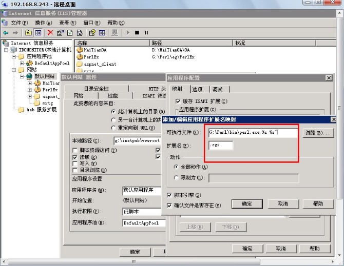The image size is (344, 266).
Task: Select the 限制为 radio button
Action: (x=177, y=178)
